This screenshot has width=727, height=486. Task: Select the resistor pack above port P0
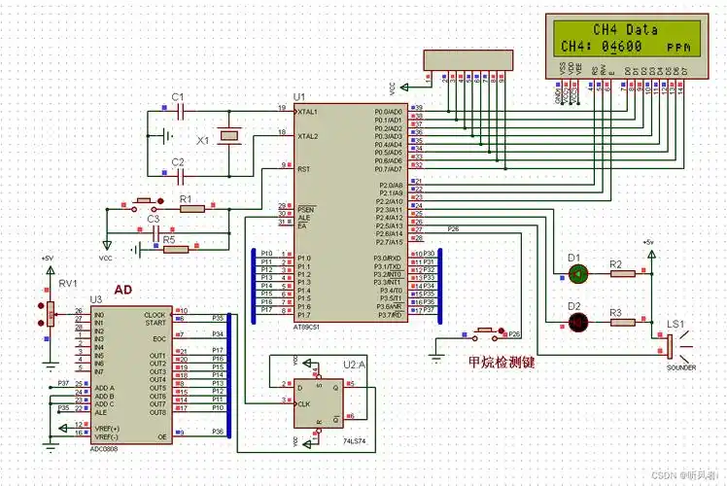[x=467, y=60]
